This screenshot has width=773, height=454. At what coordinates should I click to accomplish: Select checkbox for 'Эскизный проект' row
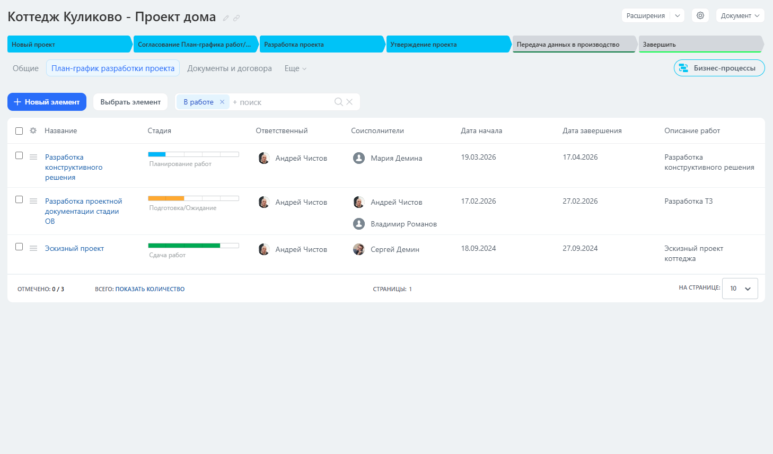pos(19,247)
